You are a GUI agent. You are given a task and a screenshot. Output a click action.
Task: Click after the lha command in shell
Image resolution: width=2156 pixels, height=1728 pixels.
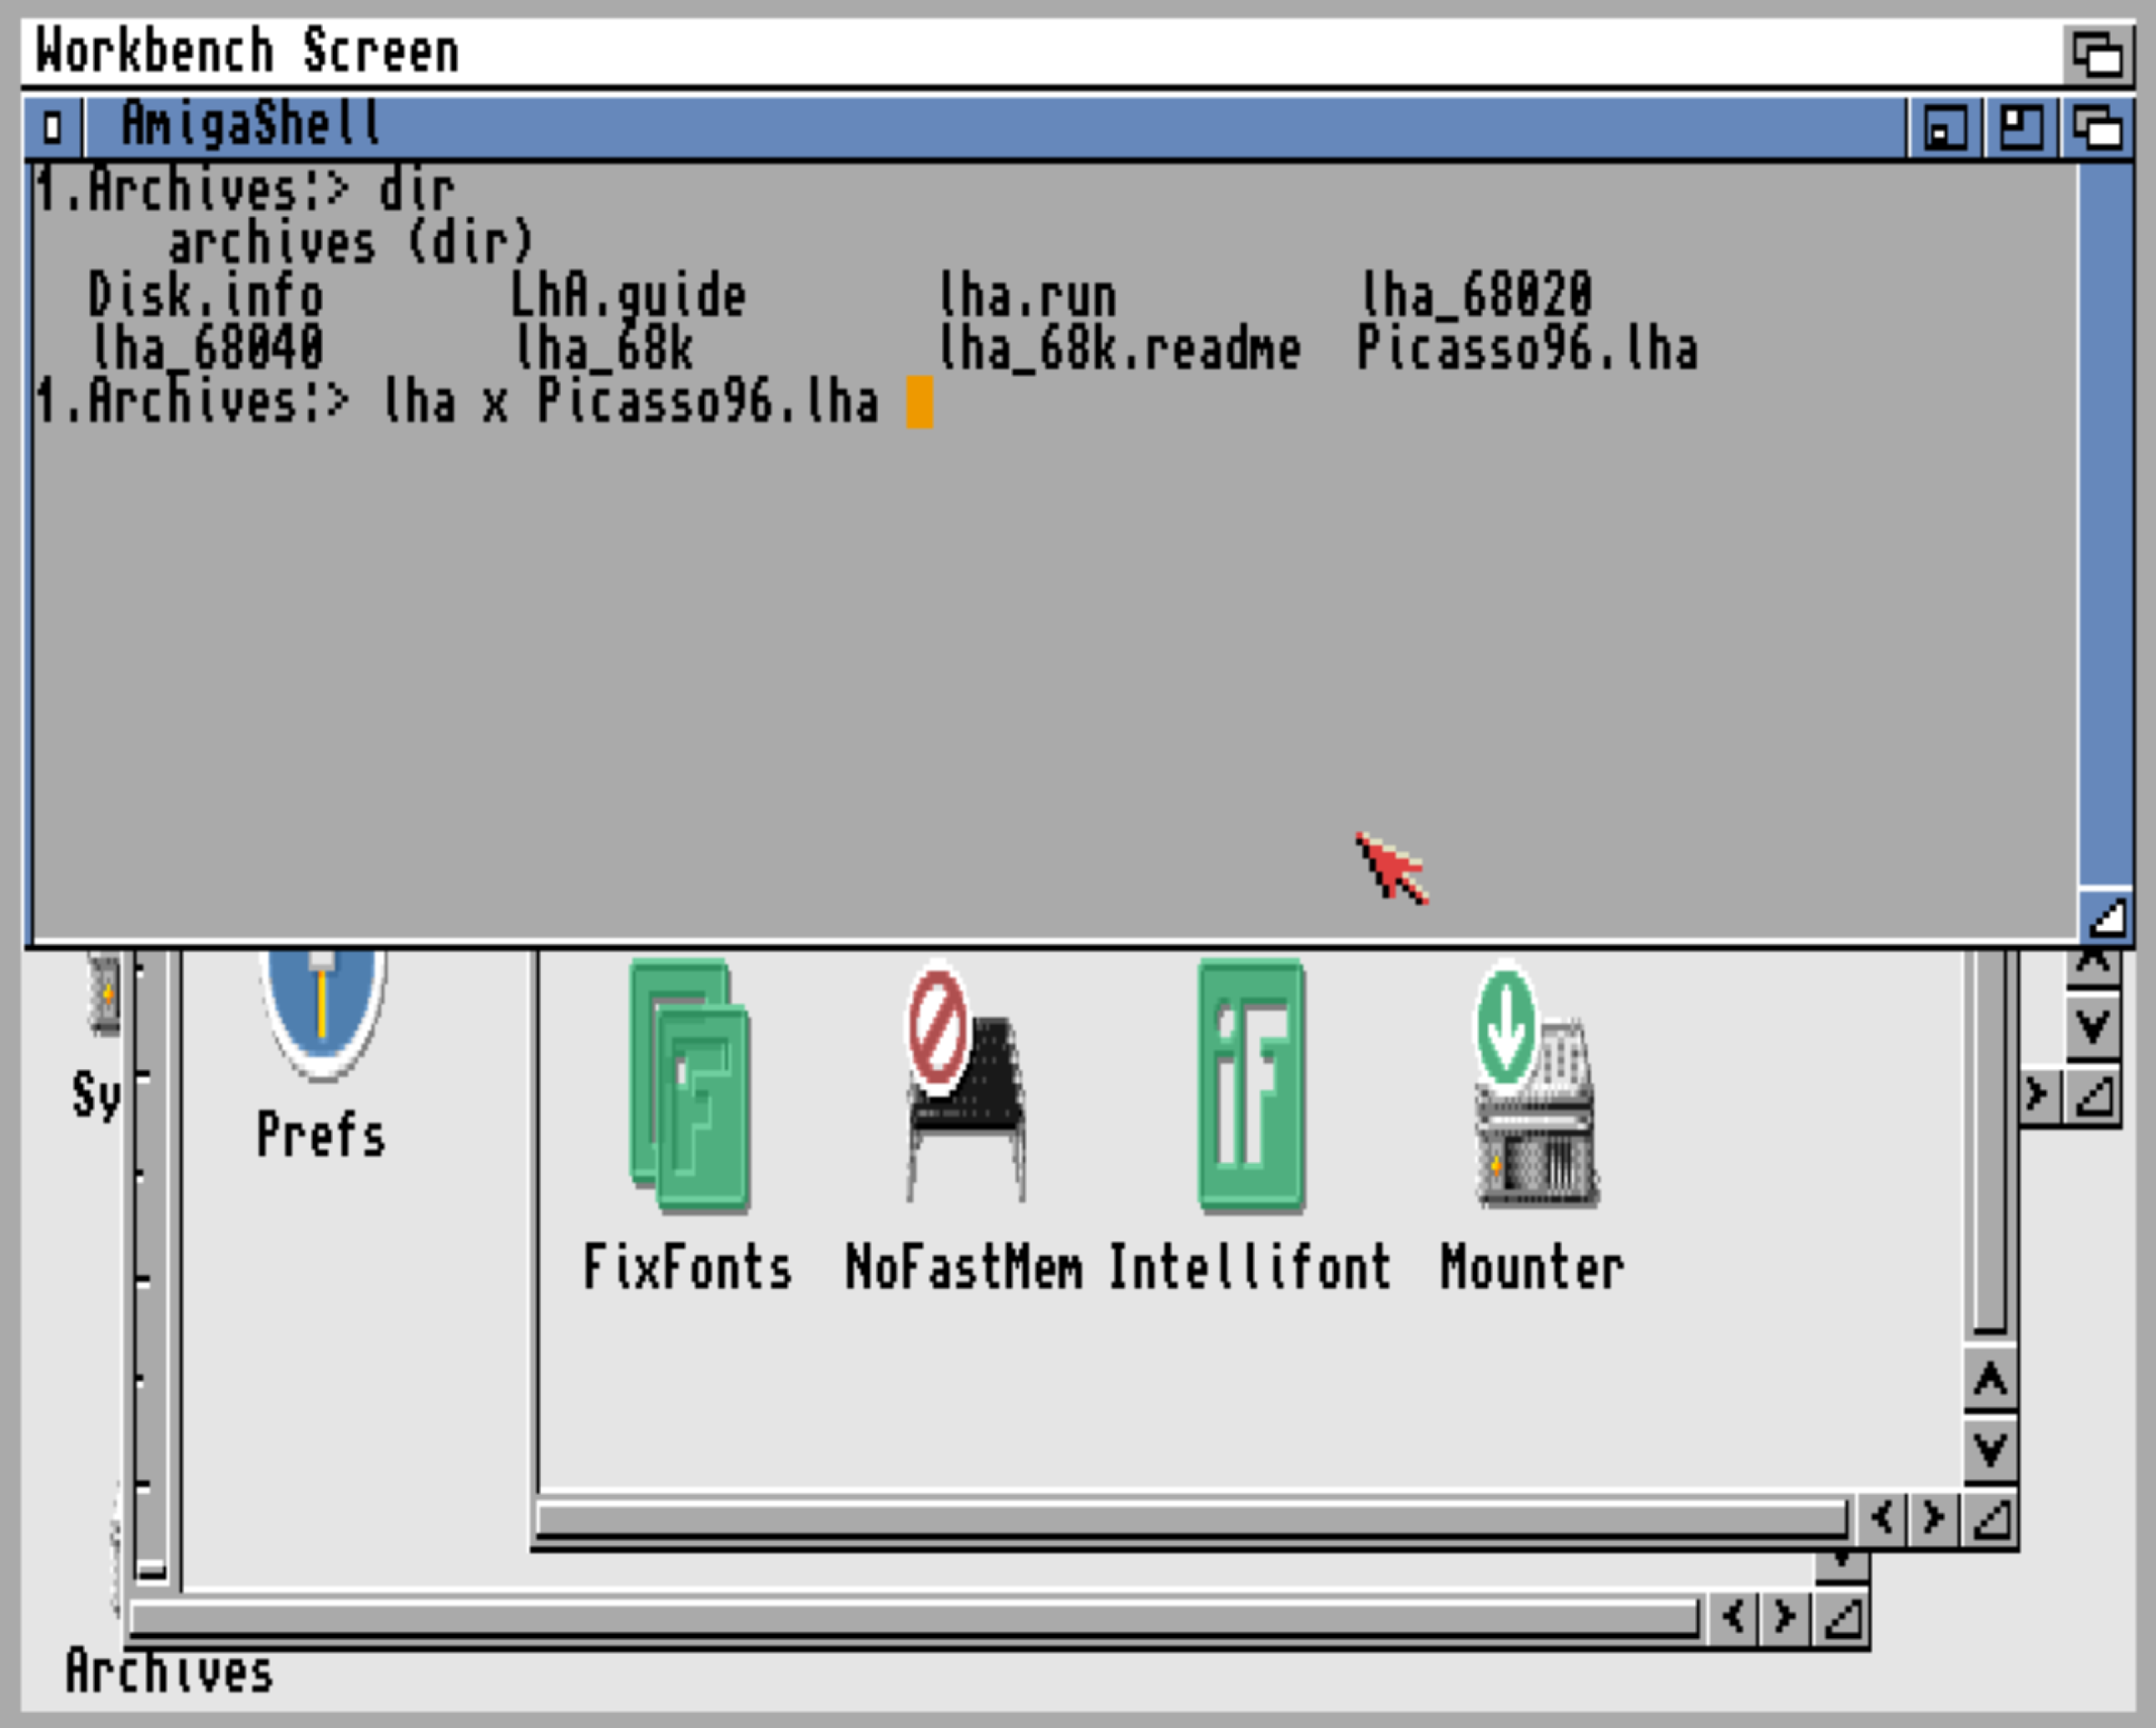click(x=919, y=402)
